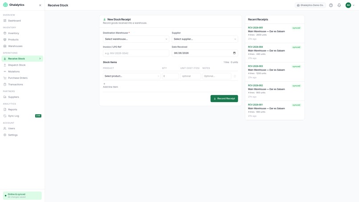Image resolution: width=359 pixels, height=202 pixels.
Task: Click the Online & synced status indicator
Action: pos(22,196)
